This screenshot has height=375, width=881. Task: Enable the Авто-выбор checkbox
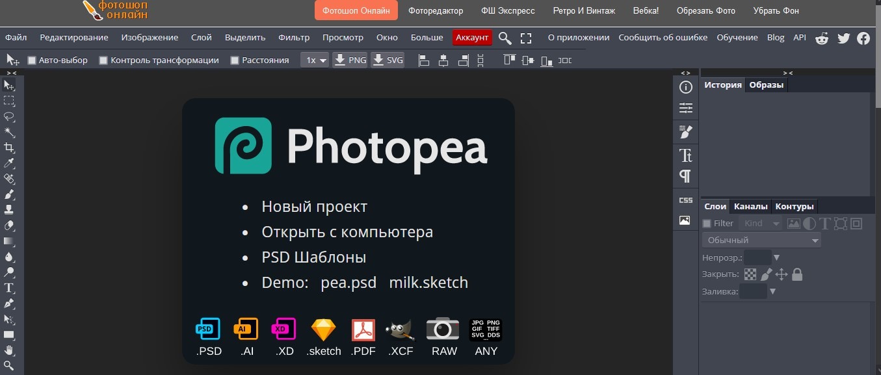[32, 60]
